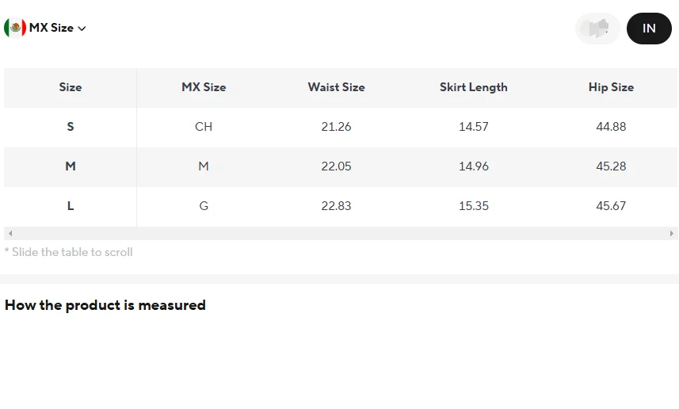The height and width of the screenshot is (409, 679).
Task: Select the M size row label
Action: 71,166
